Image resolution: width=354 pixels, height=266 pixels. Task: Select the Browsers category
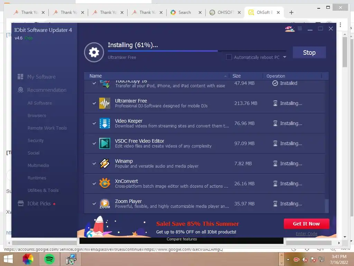37,116
